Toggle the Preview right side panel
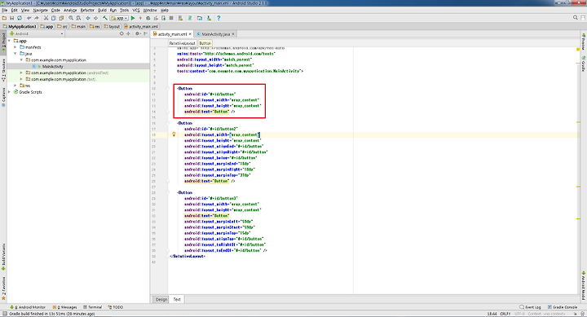Screen dimensions: 587x317 pos(583,42)
